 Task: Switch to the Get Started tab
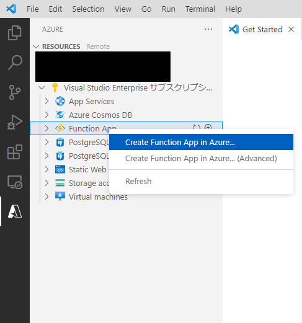[262, 29]
